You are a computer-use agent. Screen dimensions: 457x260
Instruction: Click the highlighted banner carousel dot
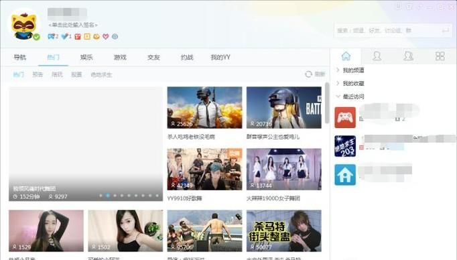point(108,196)
